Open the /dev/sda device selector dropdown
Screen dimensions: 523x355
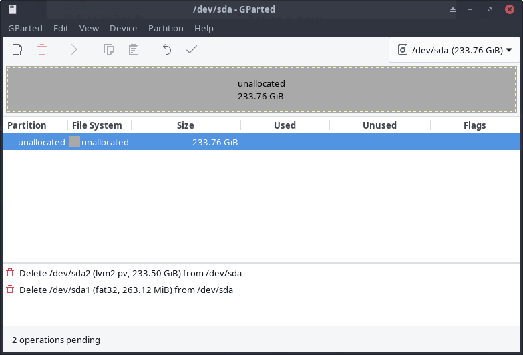(x=454, y=50)
